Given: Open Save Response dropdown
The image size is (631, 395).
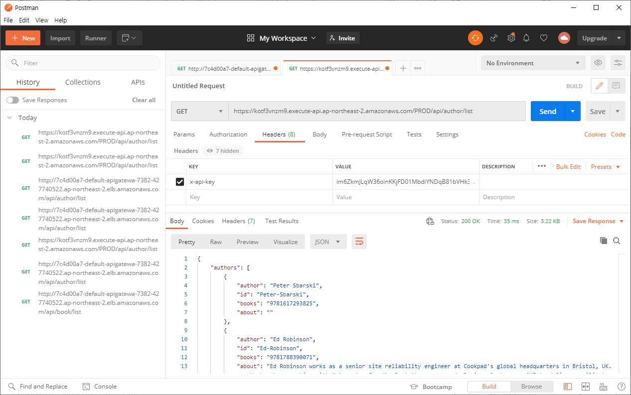Looking at the screenshot, I should click(x=598, y=221).
